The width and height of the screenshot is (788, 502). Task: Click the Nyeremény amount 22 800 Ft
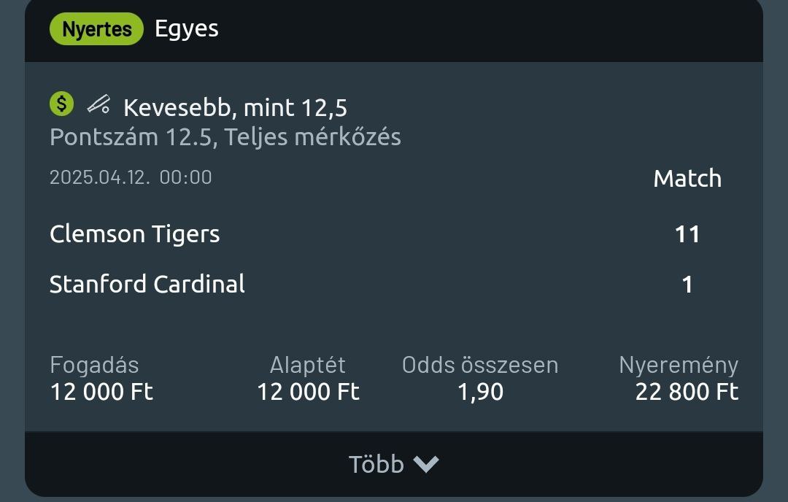point(687,393)
